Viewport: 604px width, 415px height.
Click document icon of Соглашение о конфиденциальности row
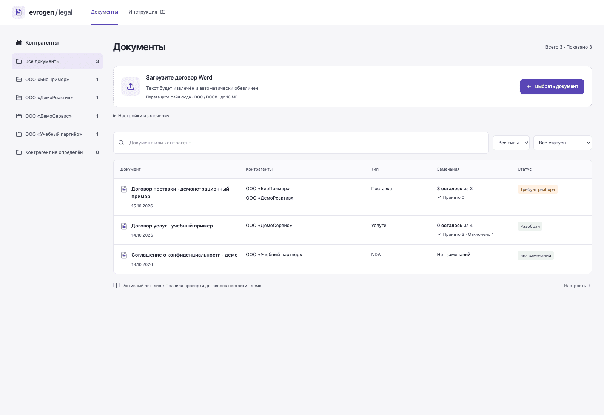click(124, 255)
